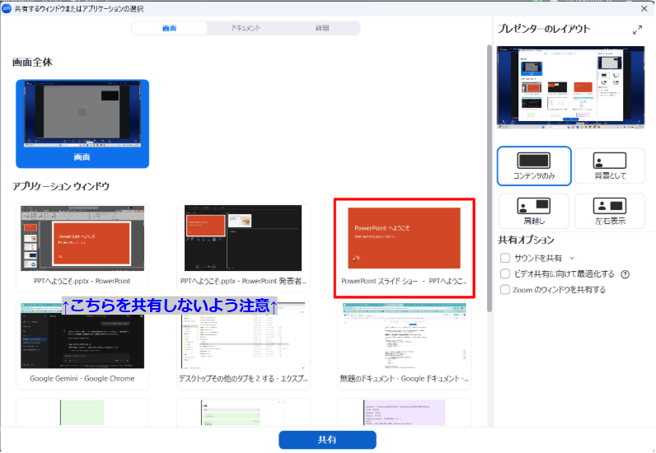The width and height of the screenshot is (656, 453).
Task: Expand the presenter layout preview
Action: [x=637, y=30]
